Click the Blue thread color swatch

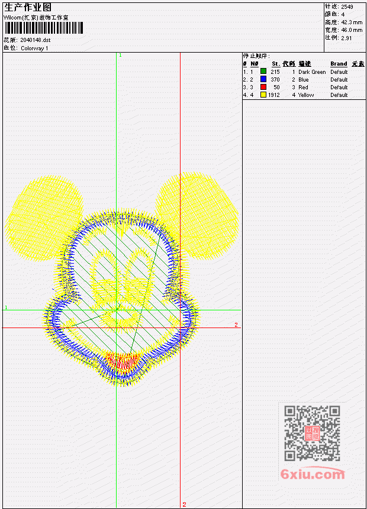[263, 79]
